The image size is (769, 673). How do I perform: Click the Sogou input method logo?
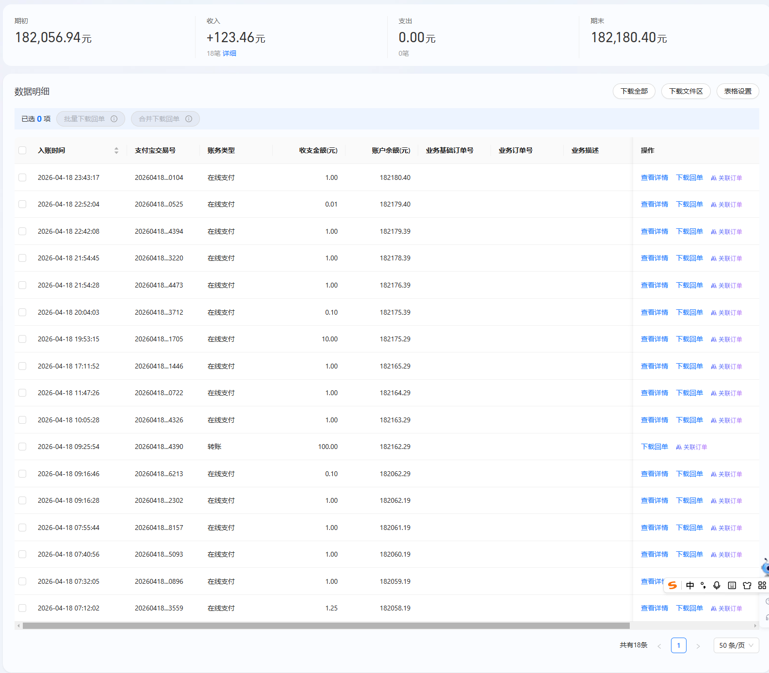coord(672,585)
